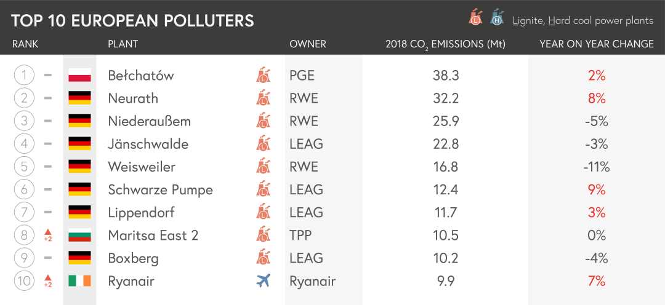Click the OWNER column header
The height and width of the screenshot is (305, 665).
tap(307, 44)
